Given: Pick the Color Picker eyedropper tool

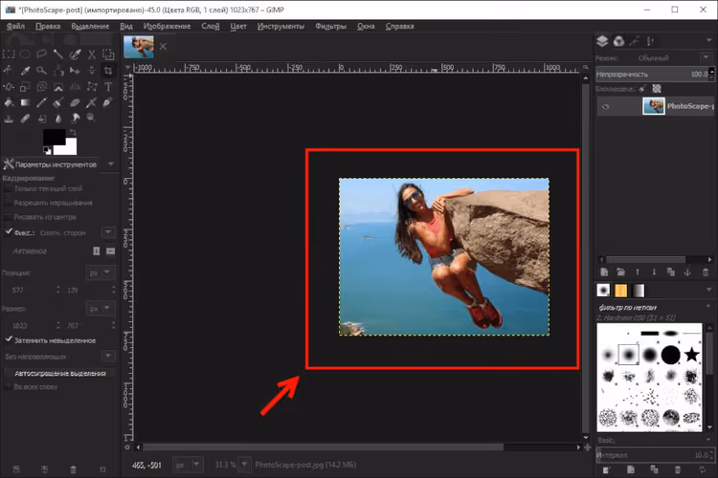Looking at the screenshot, I should coord(25,71).
